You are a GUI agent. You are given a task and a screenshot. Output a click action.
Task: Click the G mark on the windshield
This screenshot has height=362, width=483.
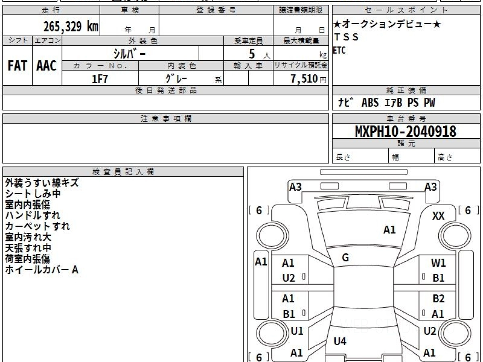coord(345,258)
